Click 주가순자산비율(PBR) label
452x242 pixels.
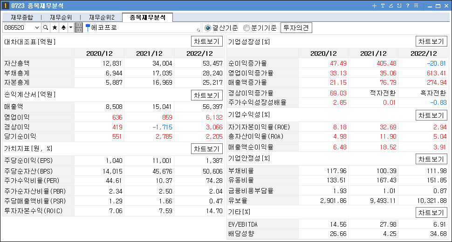click(35, 191)
